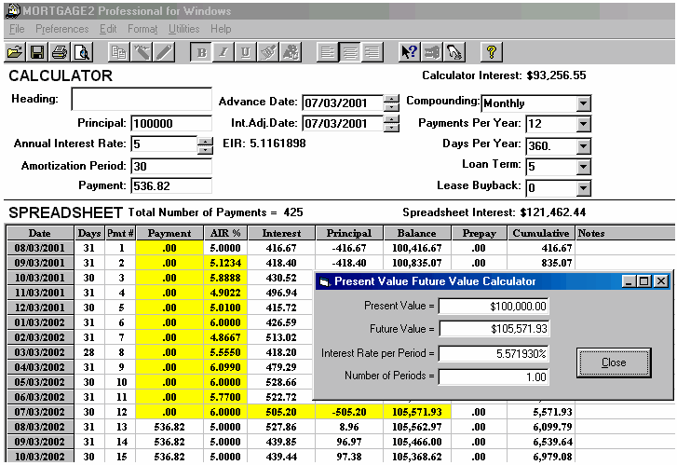This screenshot has width=677, height=465.
Task: Click the Print icon in toolbar
Action: [60, 52]
